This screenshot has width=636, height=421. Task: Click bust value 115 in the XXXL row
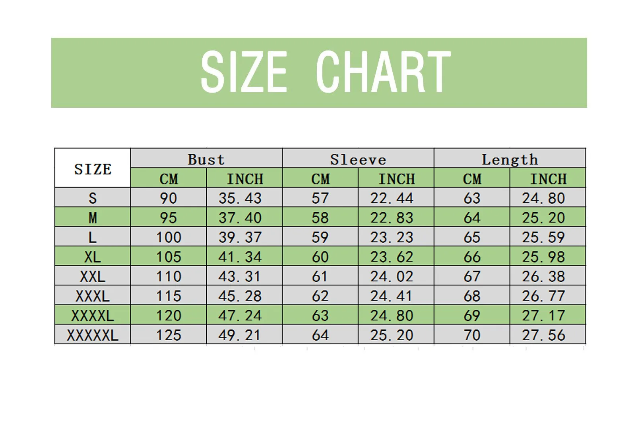pyautogui.click(x=169, y=295)
